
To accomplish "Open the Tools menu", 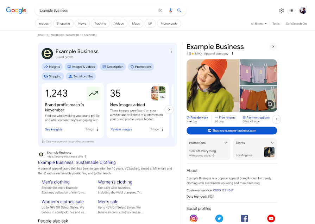I will 276,24.
